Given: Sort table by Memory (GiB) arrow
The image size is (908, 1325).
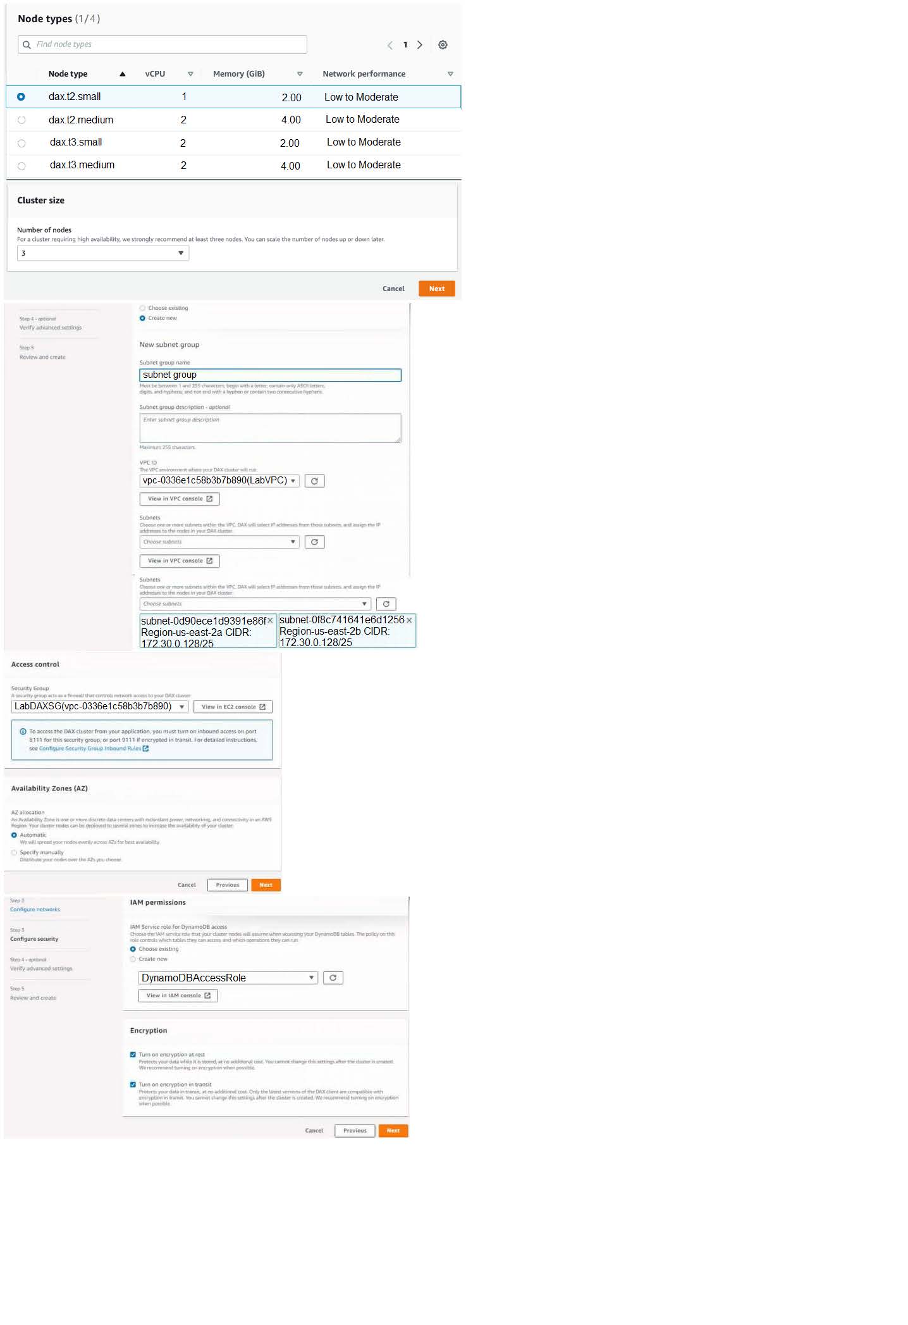Looking at the screenshot, I should 300,74.
